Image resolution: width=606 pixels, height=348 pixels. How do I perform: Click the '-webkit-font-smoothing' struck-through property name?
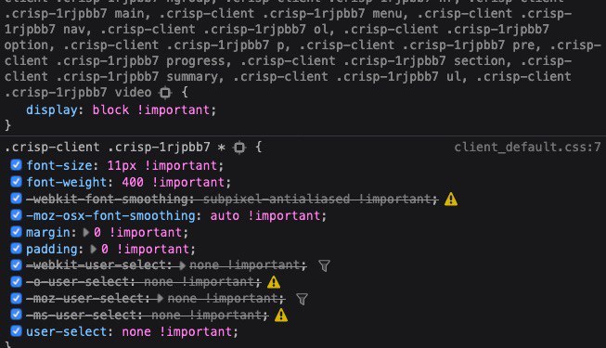pyautogui.click(x=107, y=199)
